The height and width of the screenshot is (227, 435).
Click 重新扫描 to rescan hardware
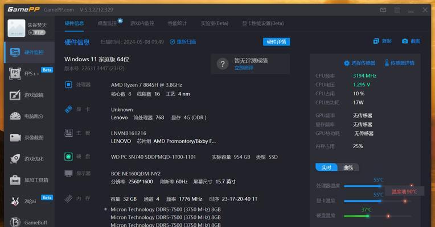183,42
